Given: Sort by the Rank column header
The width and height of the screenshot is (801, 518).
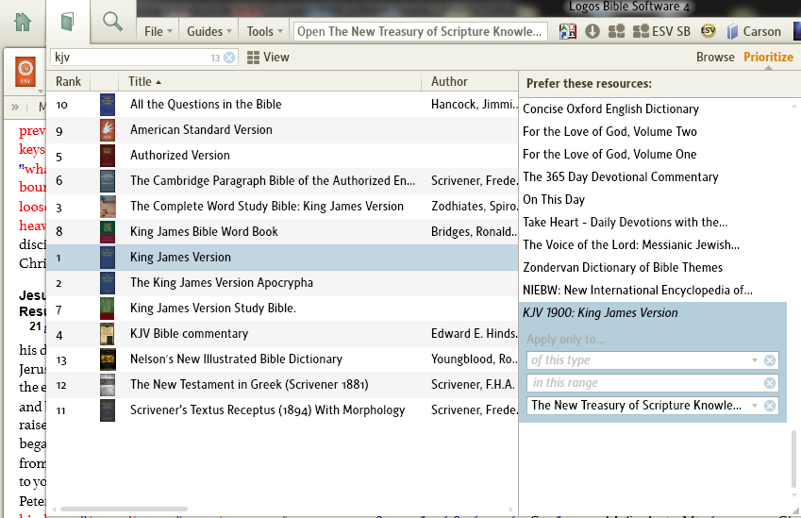Looking at the screenshot, I should pyautogui.click(x=69, y=82).
